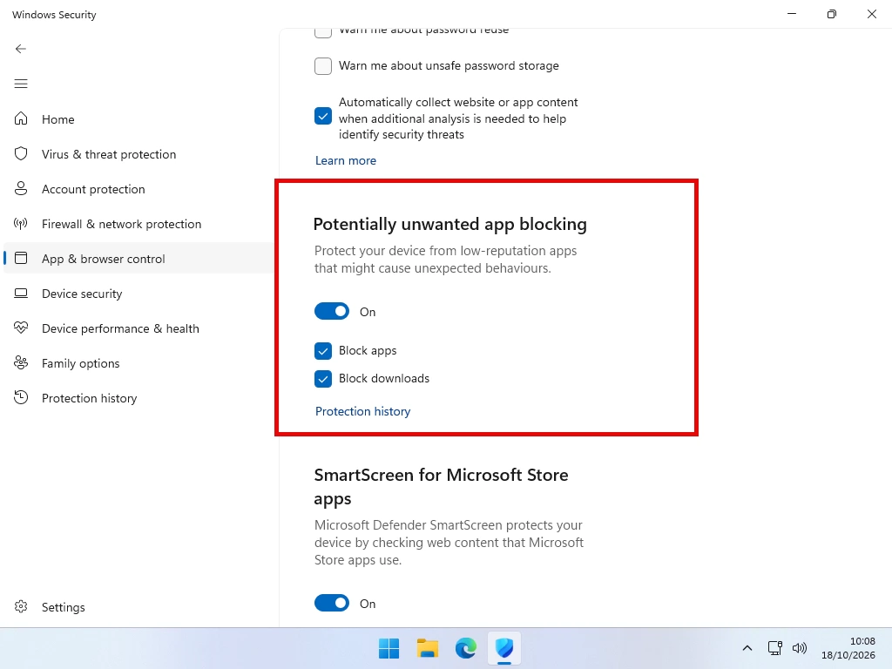Select Virus & threat protection label
The width and height of the screenshot is (892, 669).
pos(109,154)
